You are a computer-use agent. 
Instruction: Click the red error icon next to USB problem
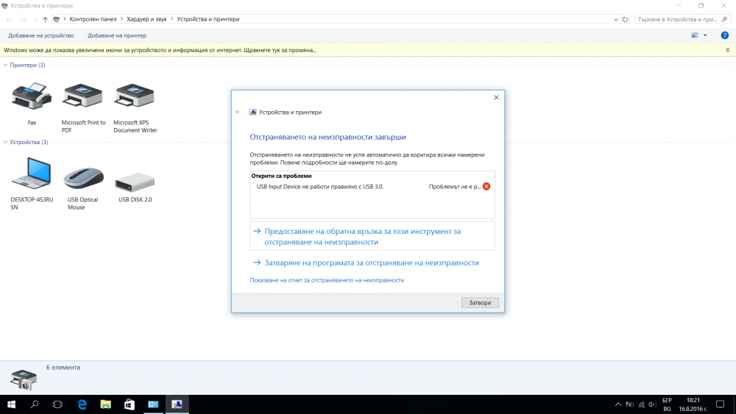486,187
